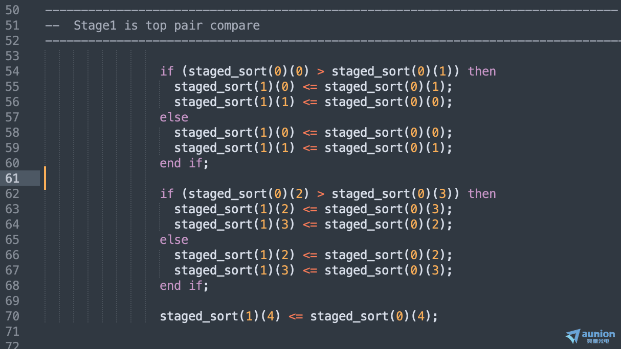
Task: Click the orange modified marker beside line 61
Action: [x=45, y=178]
